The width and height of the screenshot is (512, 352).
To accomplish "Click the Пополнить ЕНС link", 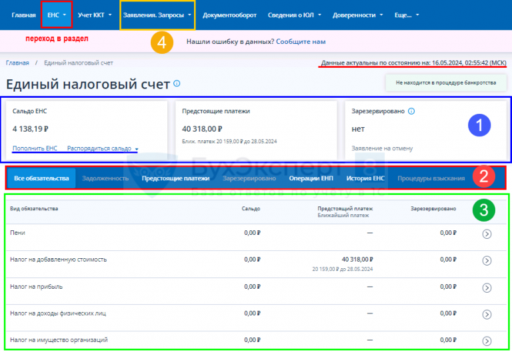I will pos(35,148).
